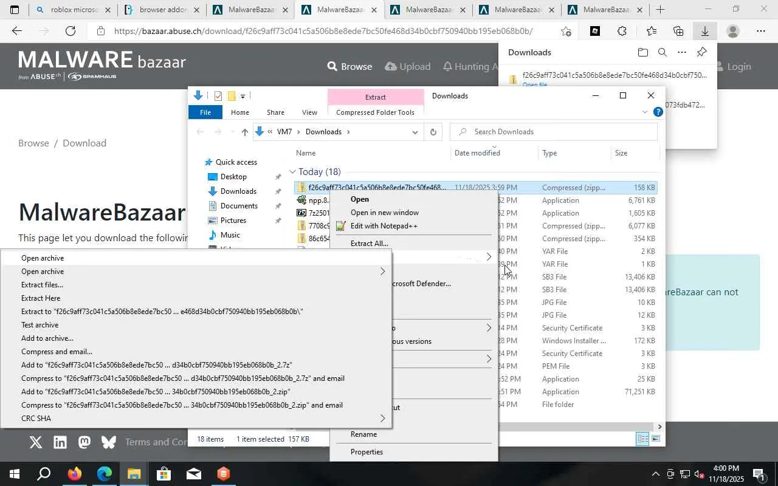Open Browse in MalwareBazaar navigation
Screen dimensions: 778x486
click(x=349, y=66)
